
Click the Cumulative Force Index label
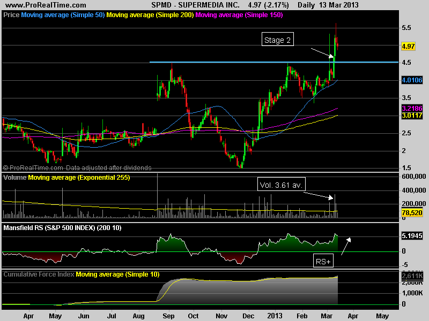coord(39,274)
